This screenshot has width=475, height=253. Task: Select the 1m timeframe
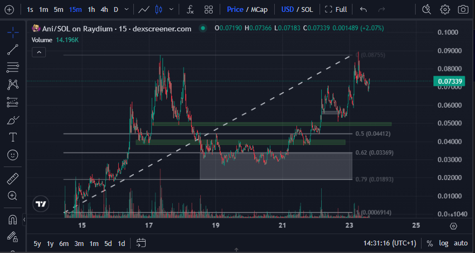click(44, 10)
